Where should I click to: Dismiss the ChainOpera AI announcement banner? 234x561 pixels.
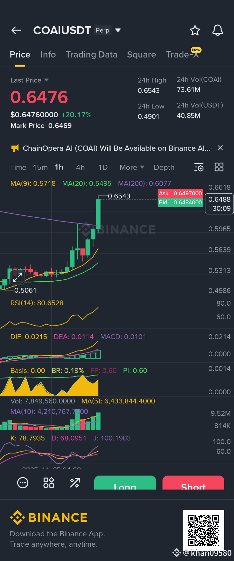[220, 148]
